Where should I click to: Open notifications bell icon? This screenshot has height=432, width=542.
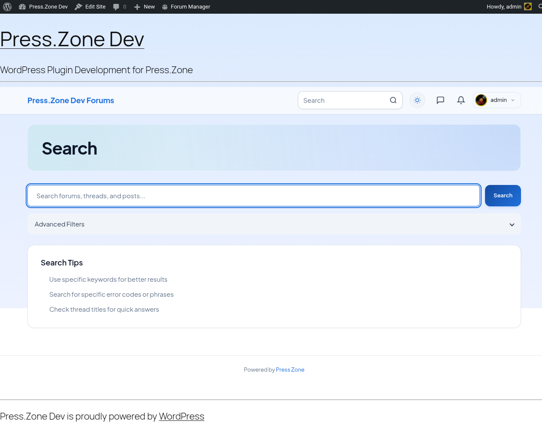tap(461, 100)
